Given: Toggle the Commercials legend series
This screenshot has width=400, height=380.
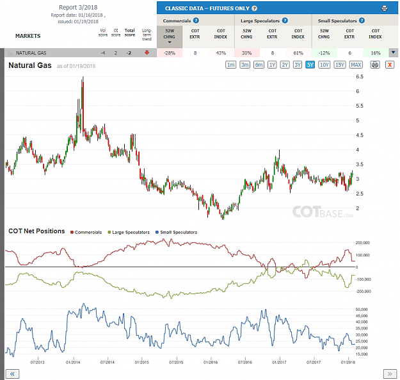Looking at the screenshot, I should [86, 232].
